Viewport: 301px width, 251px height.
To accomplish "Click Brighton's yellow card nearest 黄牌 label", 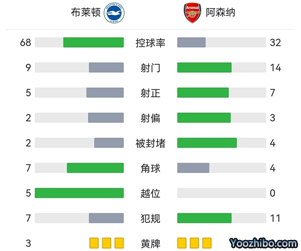I will point(119,243).
